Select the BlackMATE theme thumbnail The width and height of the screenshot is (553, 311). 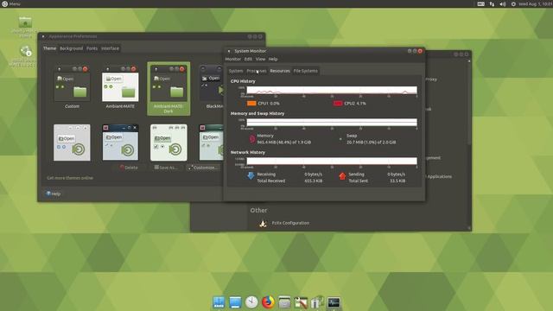tap(212, 86)
